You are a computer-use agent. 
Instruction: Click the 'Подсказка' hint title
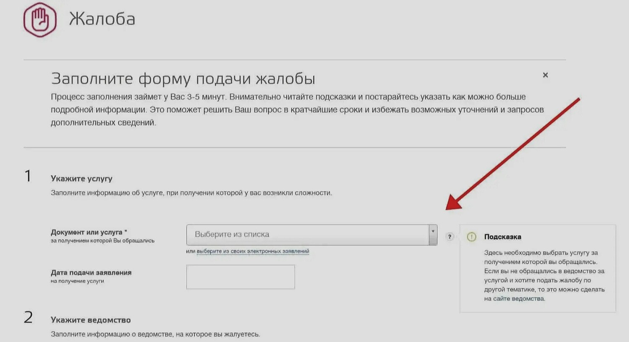pyautogui.click(x=502, y=237)
